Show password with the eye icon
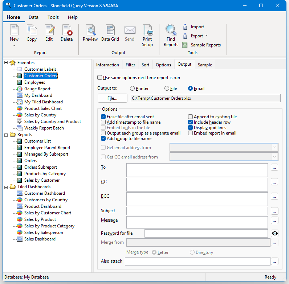 click(x=274, y=233)
